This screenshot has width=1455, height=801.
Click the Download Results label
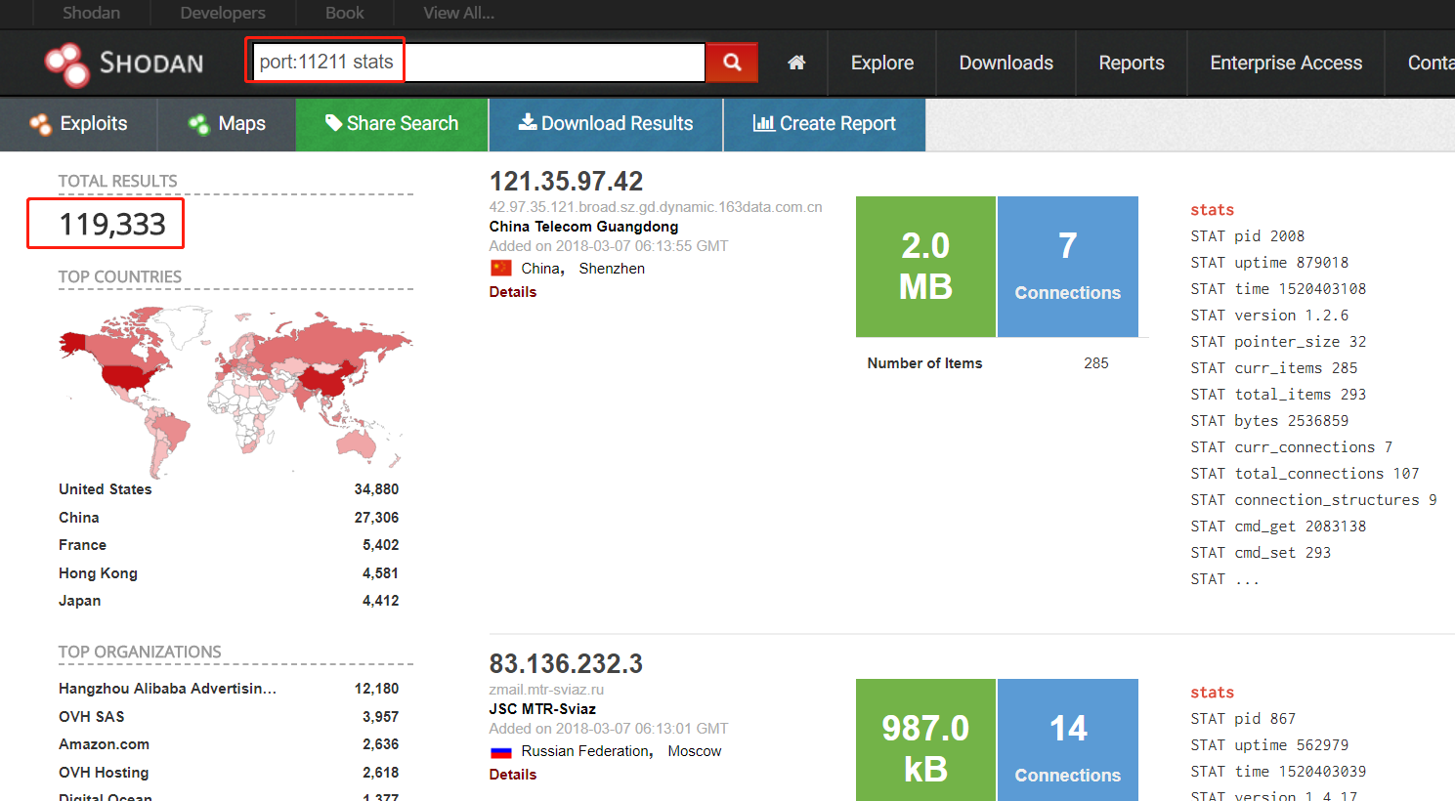click(x=618, y=123)
